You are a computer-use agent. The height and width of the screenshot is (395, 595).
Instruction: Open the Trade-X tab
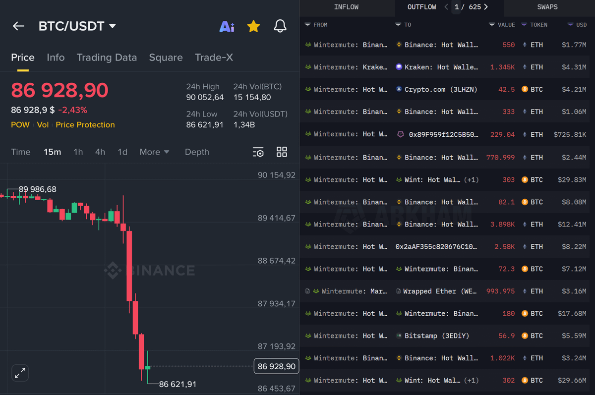(x=214, y=57)
